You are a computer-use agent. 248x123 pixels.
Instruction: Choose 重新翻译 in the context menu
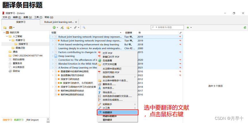pyautogui.click(x=117, y=120)
